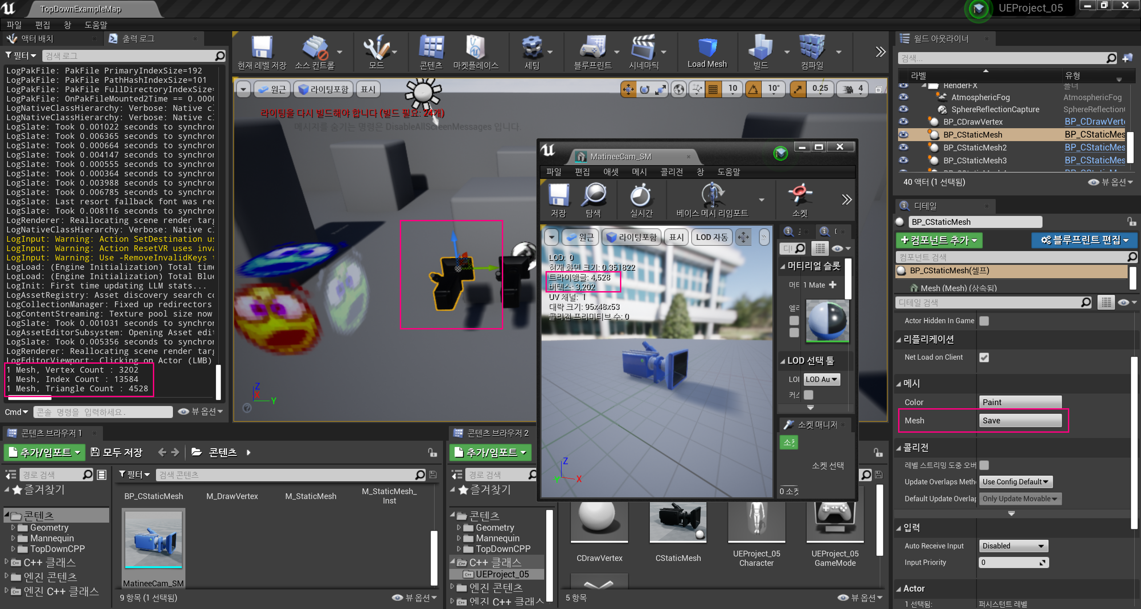
Task: Open Update Overlaps Method dropdown
Action: [x=1015, y=482]
